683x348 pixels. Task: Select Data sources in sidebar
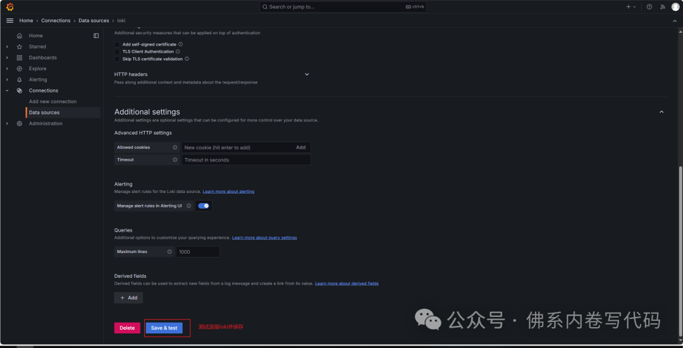pyautogui.click(x=63, y=113)
